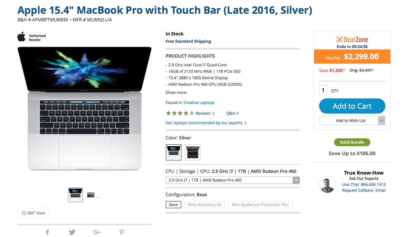Choose the With Accessory Kit configuration
The image size is (403, 237).
(x=205, y=204)
